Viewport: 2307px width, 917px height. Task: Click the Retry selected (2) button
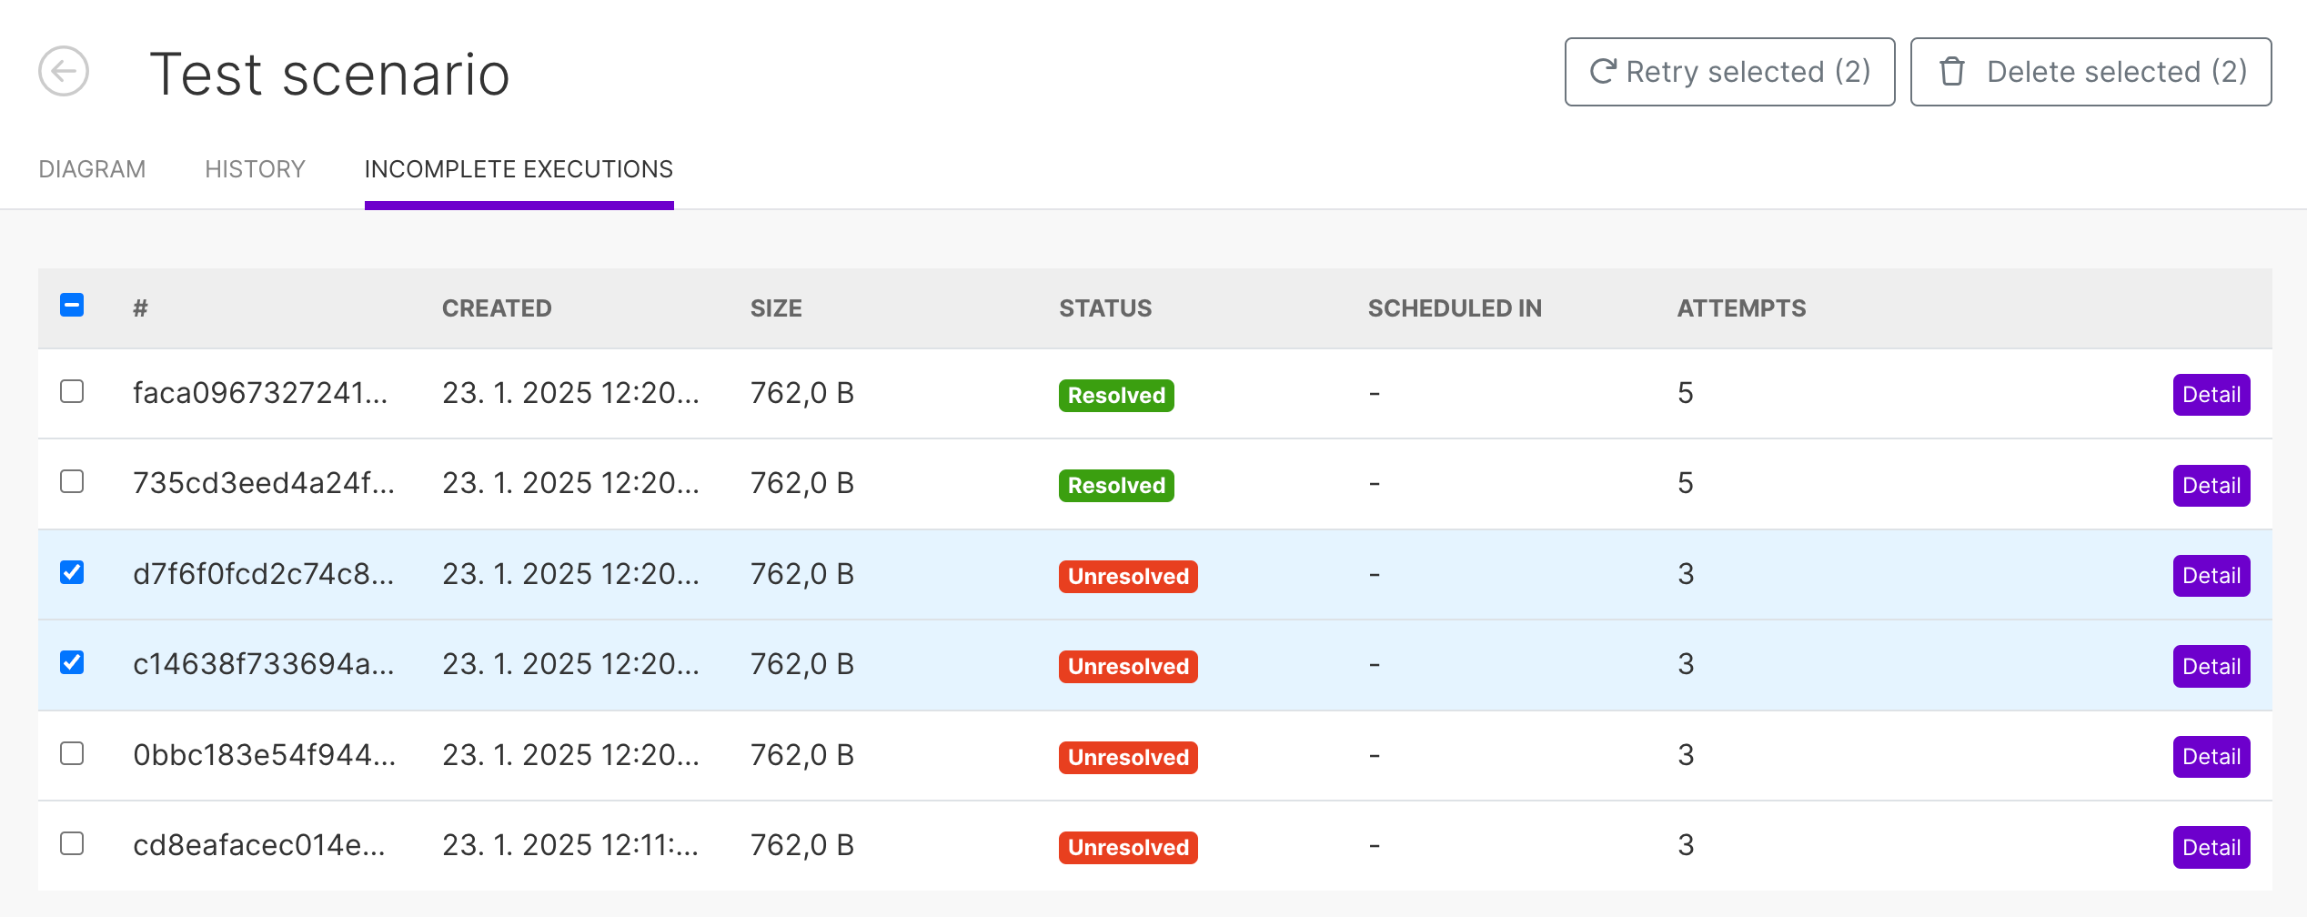pyautogui.click(x=1729, y=72)
